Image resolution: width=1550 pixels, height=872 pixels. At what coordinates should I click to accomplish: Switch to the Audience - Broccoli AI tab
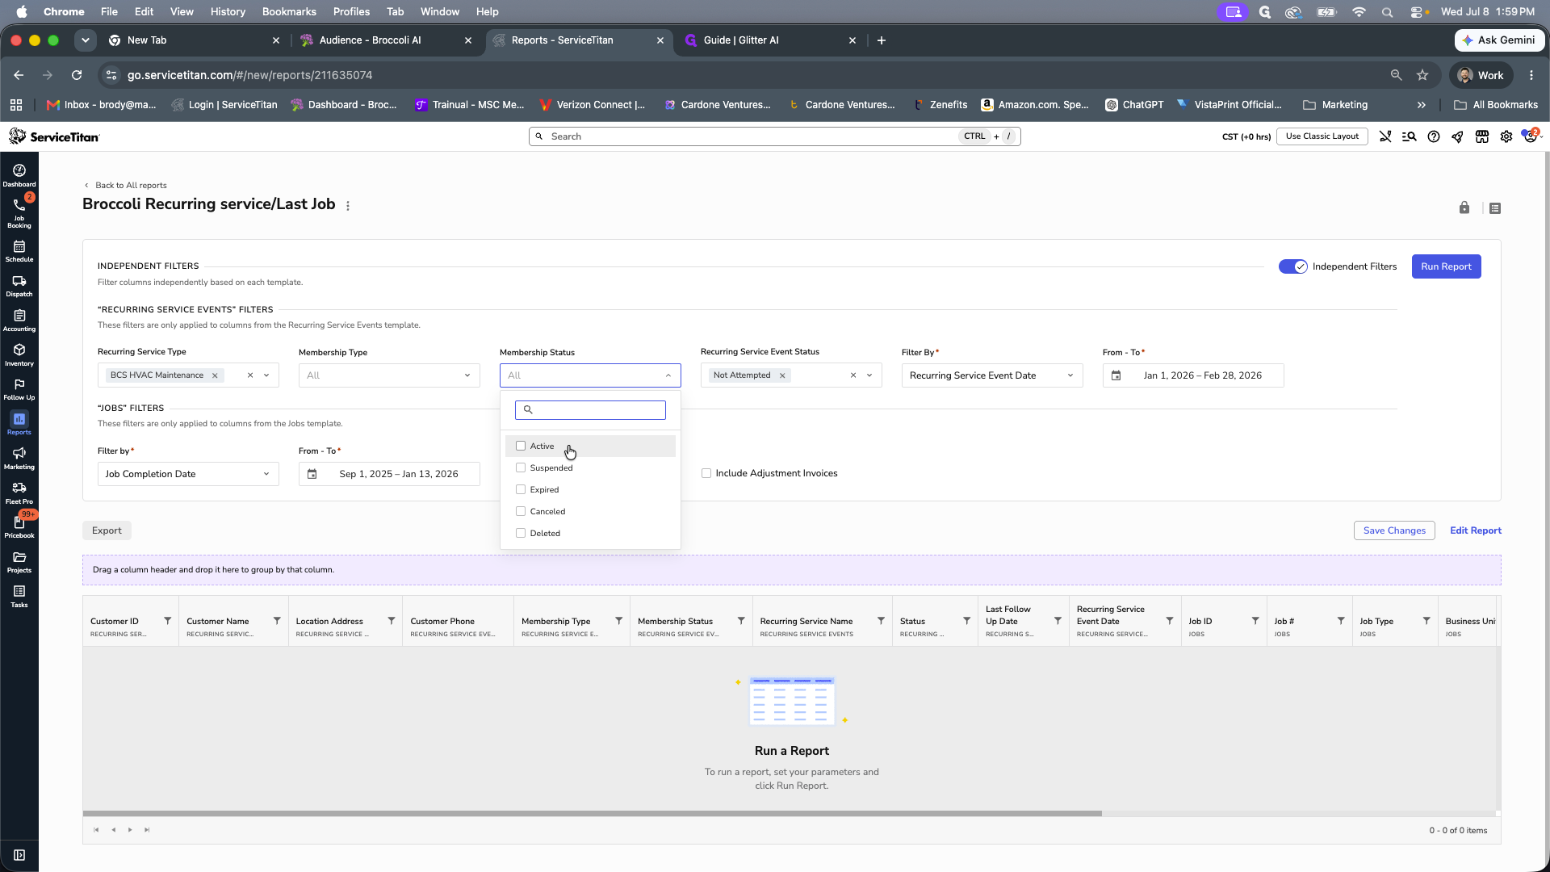point(385,40)
